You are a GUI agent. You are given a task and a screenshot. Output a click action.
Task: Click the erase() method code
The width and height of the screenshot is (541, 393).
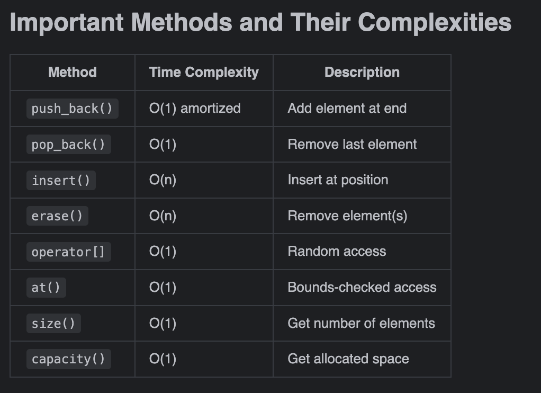click(x=57, y=216)
